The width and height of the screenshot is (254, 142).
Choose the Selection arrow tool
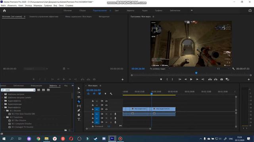[79, 88]
